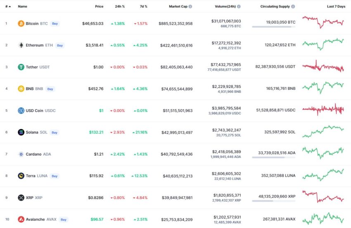The height and width of the screenshot is (228, 351).
Task: Open Ethereum last 7 days sparkline chart
Action: click(x=323, y=44)
